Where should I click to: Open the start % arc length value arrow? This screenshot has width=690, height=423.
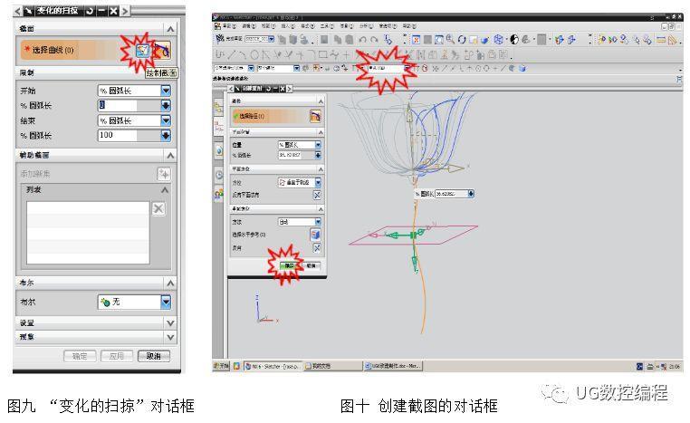click(166, 106)
